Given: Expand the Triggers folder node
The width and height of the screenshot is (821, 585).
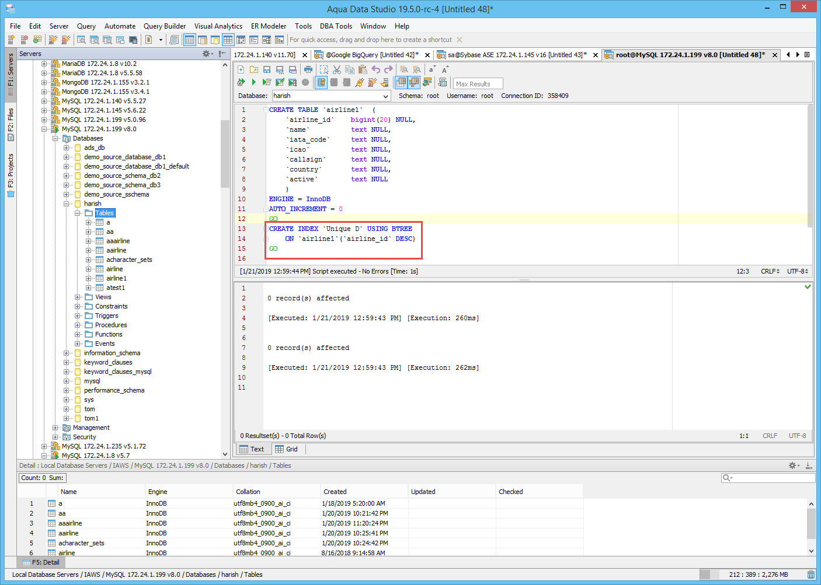Looking at the screenshot, I should coord(78,316).
